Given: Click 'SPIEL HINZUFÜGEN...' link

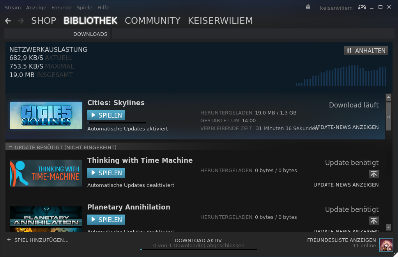Looking at the screenshot, I should 41,240.
